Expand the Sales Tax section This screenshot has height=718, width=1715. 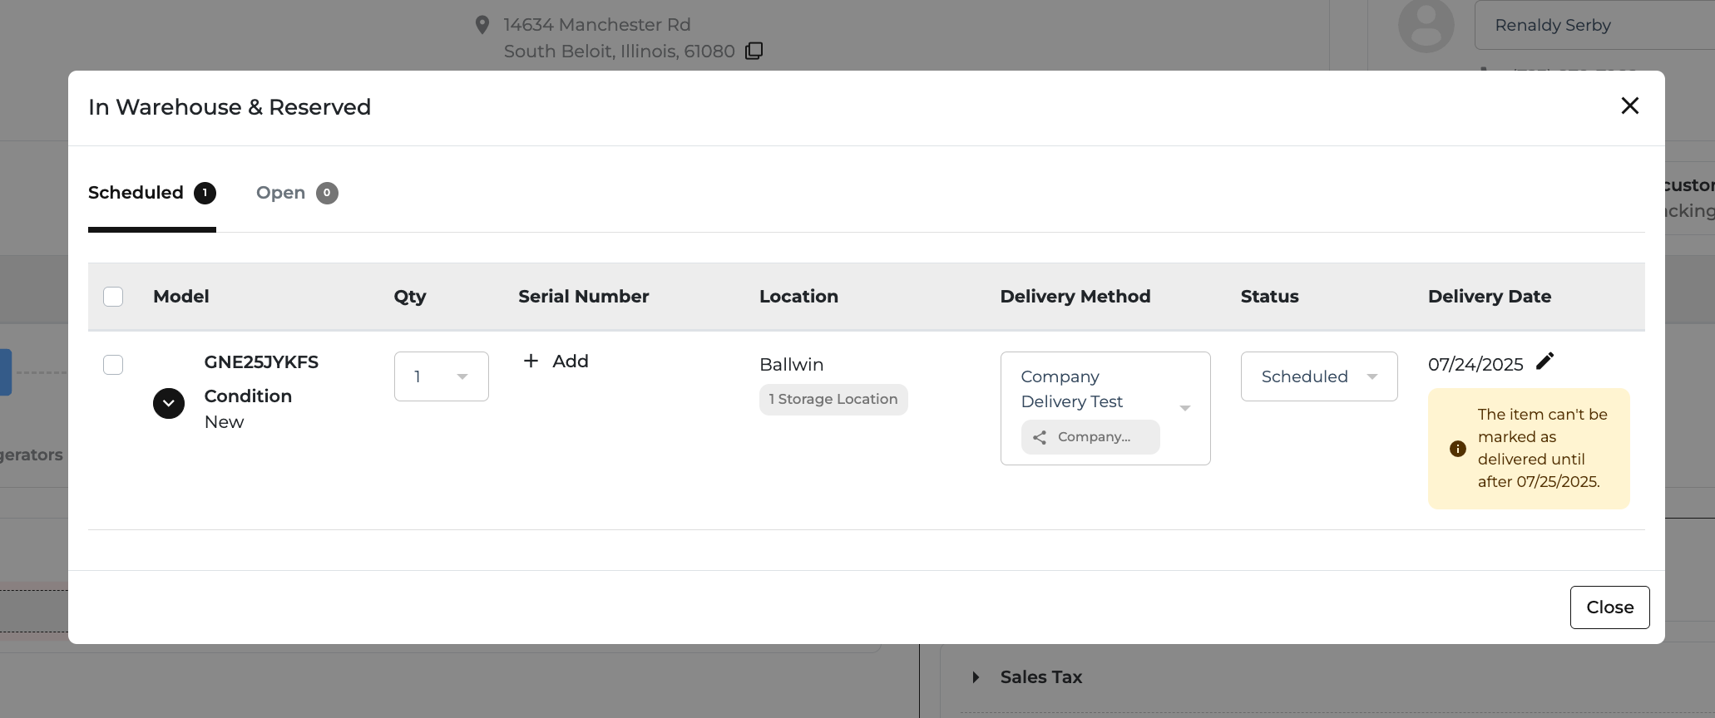click(x=976, y=677)
